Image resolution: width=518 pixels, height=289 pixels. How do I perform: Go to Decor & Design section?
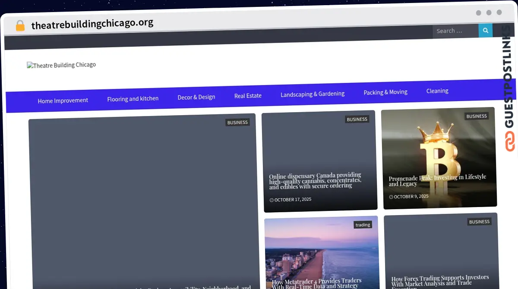tap(196, 97)
